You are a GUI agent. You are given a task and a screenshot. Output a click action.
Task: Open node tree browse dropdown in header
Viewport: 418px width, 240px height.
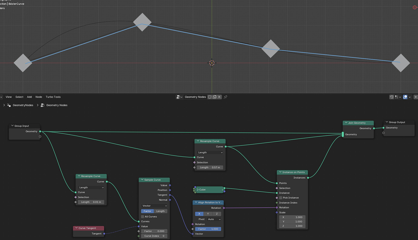[x=179, y=97]
